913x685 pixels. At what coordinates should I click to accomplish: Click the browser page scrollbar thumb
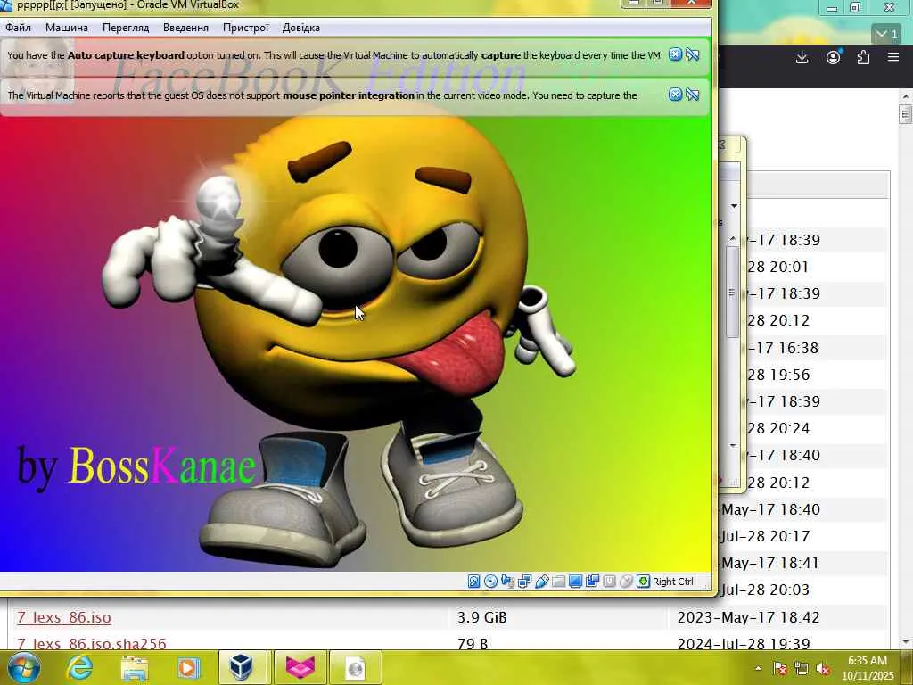pyautogui.click(x=906, y=113)
